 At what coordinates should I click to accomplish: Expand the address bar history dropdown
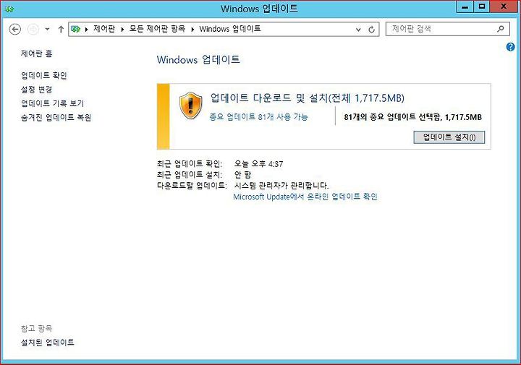[358, 30]
